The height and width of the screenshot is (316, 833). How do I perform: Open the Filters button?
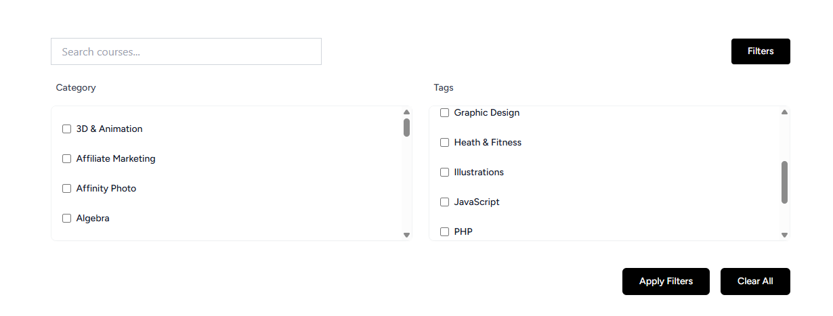click(760, 51)
